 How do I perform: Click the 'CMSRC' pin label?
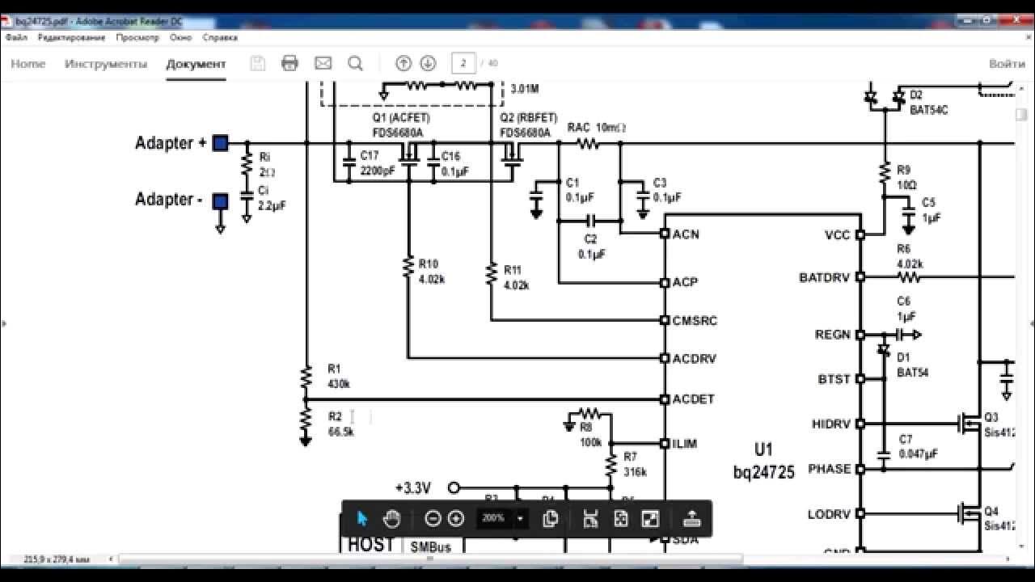(695, 320)
